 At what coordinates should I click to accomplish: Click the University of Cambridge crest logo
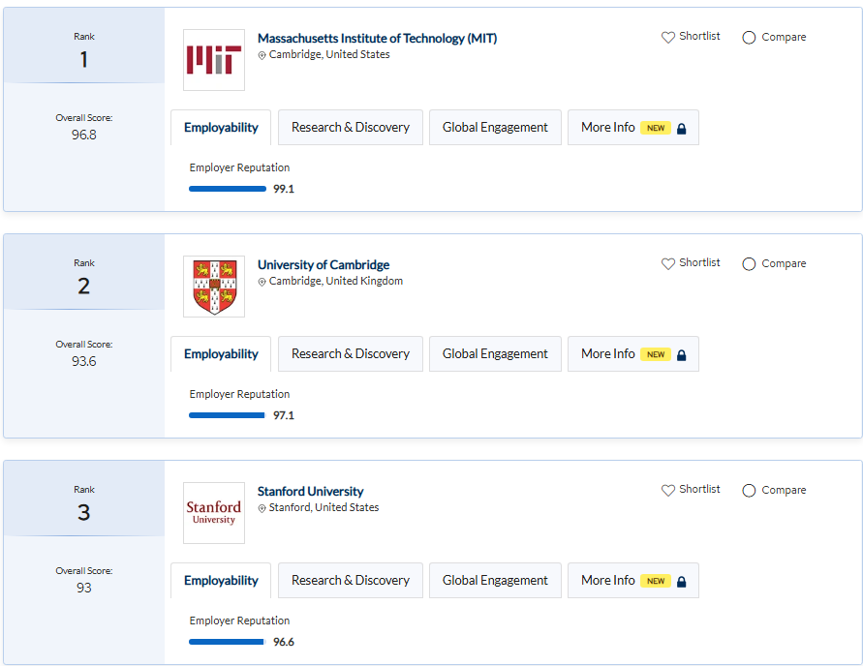214,287
